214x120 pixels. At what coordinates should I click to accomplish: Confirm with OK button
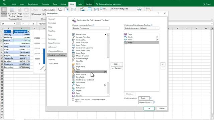[149, 109]
